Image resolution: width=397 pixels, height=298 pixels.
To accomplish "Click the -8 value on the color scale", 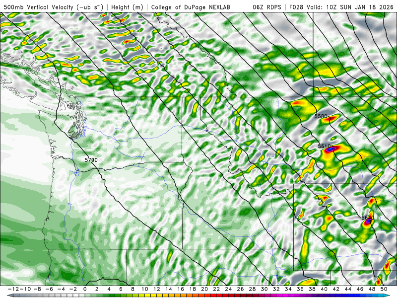I will tap(37, 289).
